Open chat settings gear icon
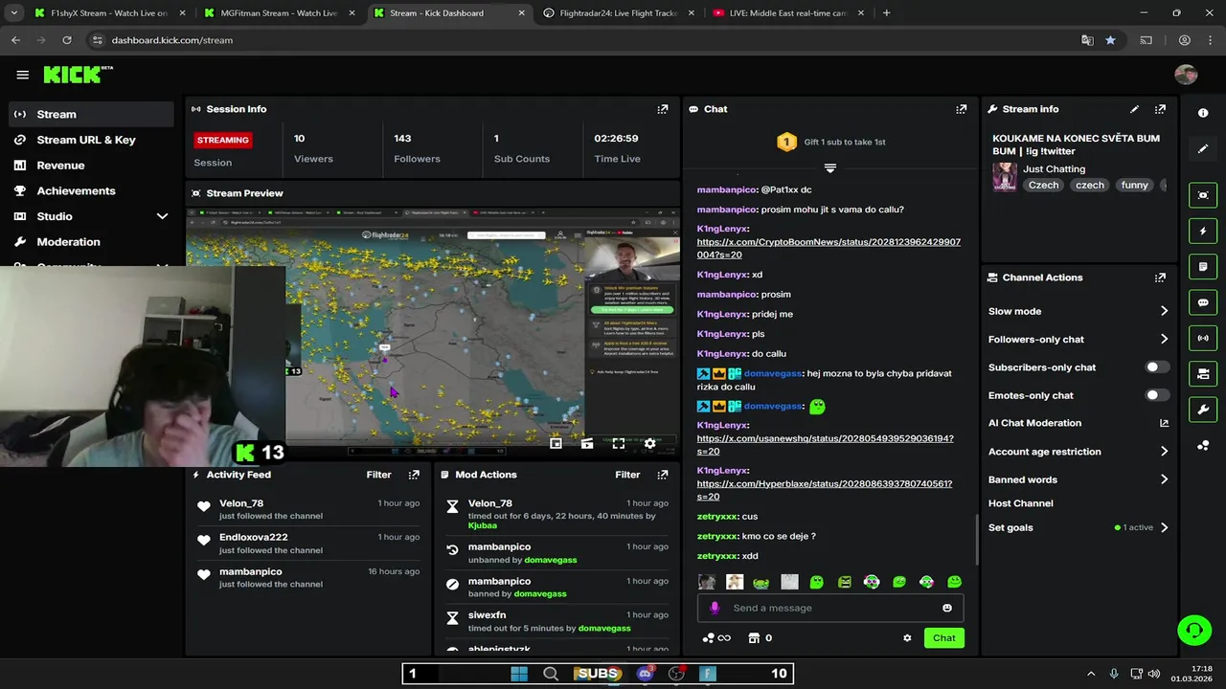 coord(907,638)
